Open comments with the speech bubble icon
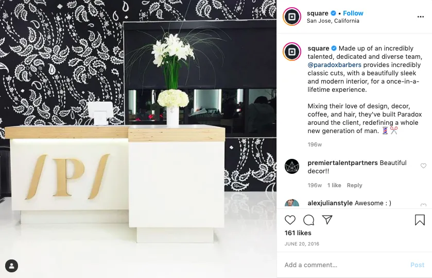The image size is (432, 278). [308, 220]
